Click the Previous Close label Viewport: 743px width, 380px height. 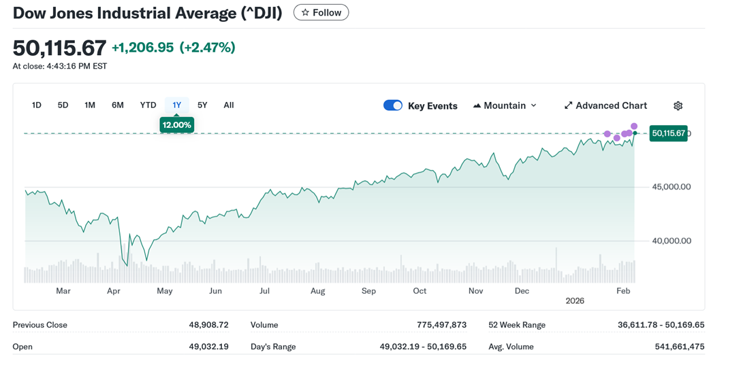pyautogui.click(x=39, y=325)
